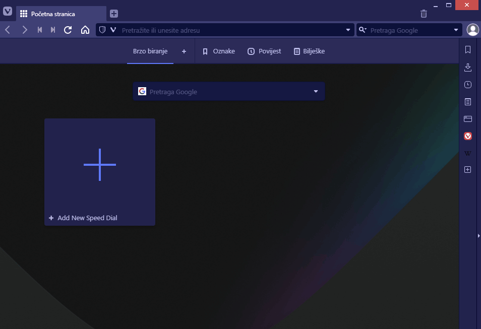Add a new web panel with the plus icon
This screenshot has height=329, width=481.
[467, 170]
